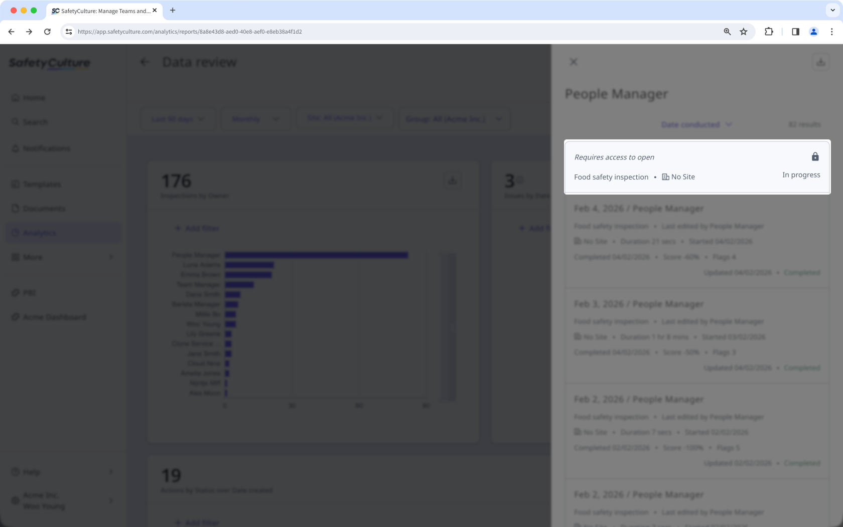Click the In progress status label
The image size is (843, 527).
(801, 175)
